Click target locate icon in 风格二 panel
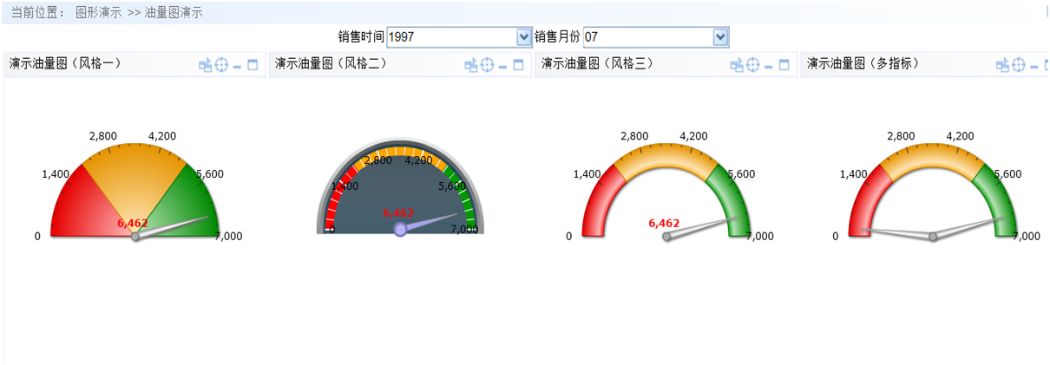Screen dimensions: 1050x365 (x=488, y=65)
